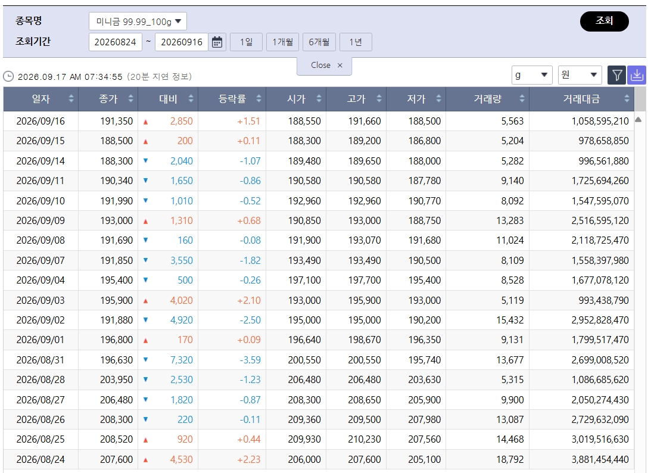
Task: Click the 2026/09/15 date cell
Action: [x=41, y=141]
